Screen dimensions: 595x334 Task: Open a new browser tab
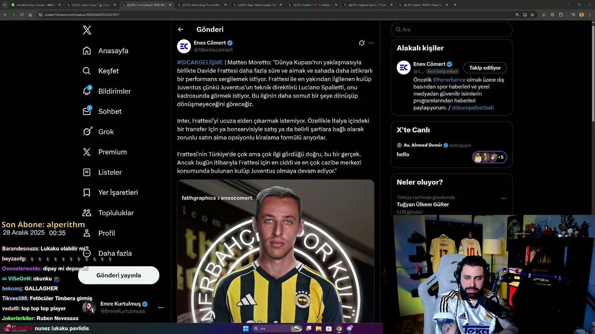[x=455, y=5]
